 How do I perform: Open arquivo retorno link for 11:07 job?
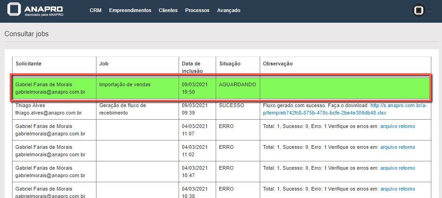point(397,126)
